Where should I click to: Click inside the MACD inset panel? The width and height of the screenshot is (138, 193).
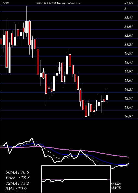(76, 179)
